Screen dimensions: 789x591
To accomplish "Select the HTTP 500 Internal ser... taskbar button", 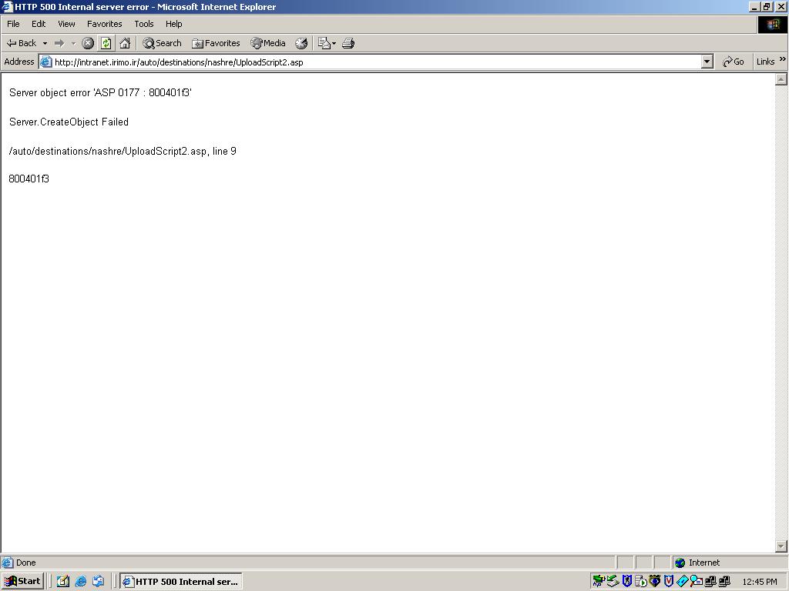I will tap(181, 582).
